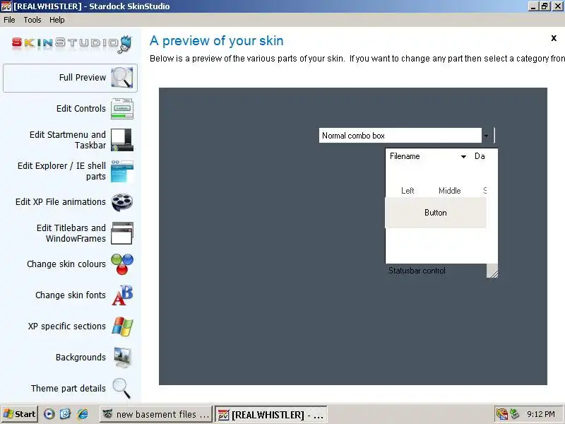This screenshot has width=565, height=424.
Task: Click the Filename column sort arrow
Action: [x=463, y=156]
